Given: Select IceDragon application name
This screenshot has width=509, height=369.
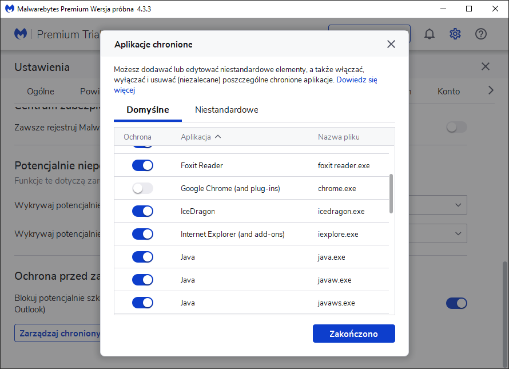Looking at the screenshot, I should (x=198, y=212).
